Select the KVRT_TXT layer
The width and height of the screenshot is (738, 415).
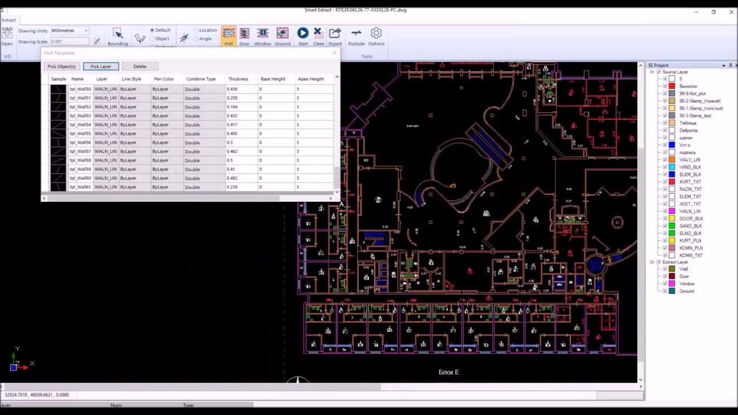[x=691, y=182]
